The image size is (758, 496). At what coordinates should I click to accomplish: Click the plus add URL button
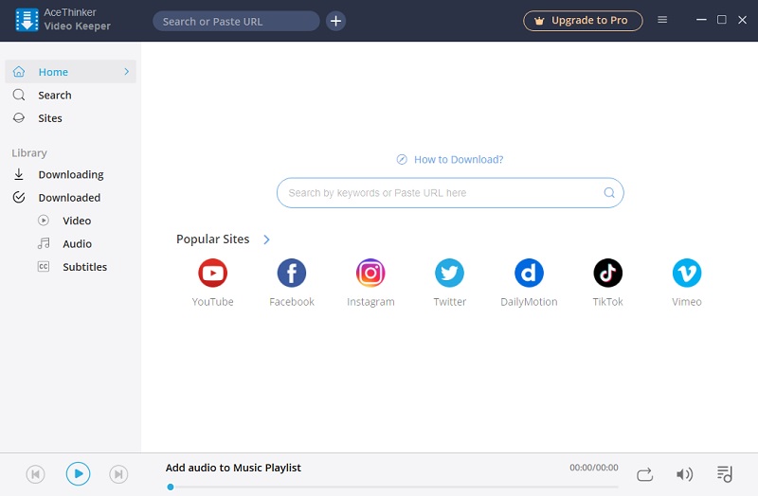coord(335,21)
